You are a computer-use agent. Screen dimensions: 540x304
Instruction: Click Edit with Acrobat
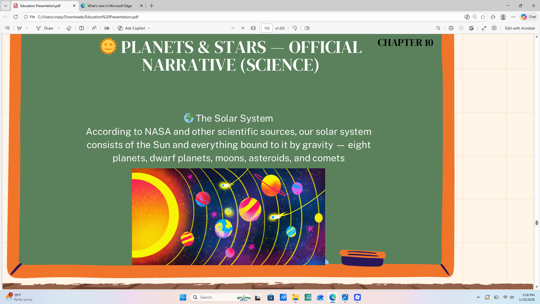(520, 28)
